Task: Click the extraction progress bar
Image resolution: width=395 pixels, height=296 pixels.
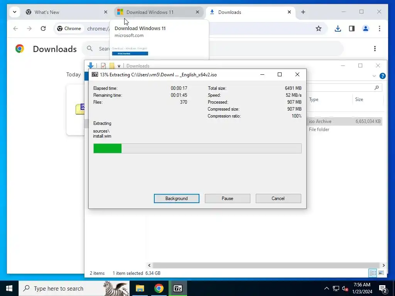Action: click(x=197, y=148)
